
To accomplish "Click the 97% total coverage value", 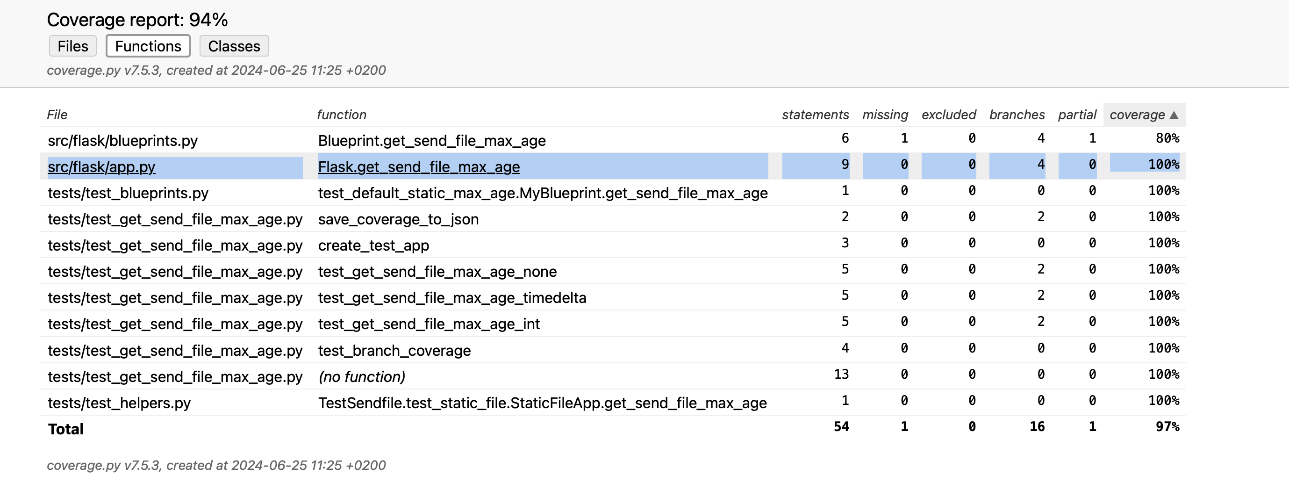I will click(x=1167, y=426).
